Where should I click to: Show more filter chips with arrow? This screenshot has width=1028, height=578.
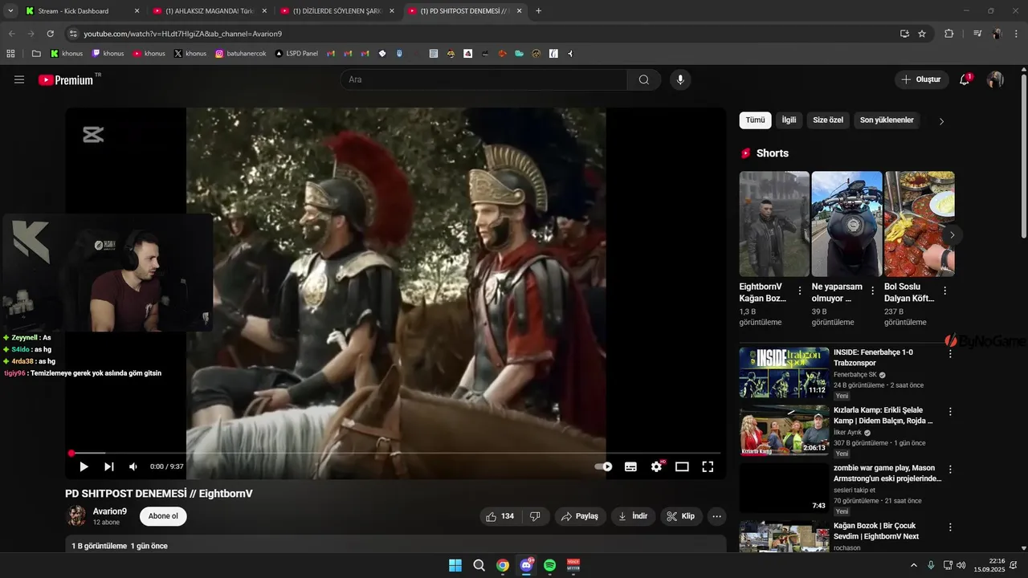click(x=941, y=121)
